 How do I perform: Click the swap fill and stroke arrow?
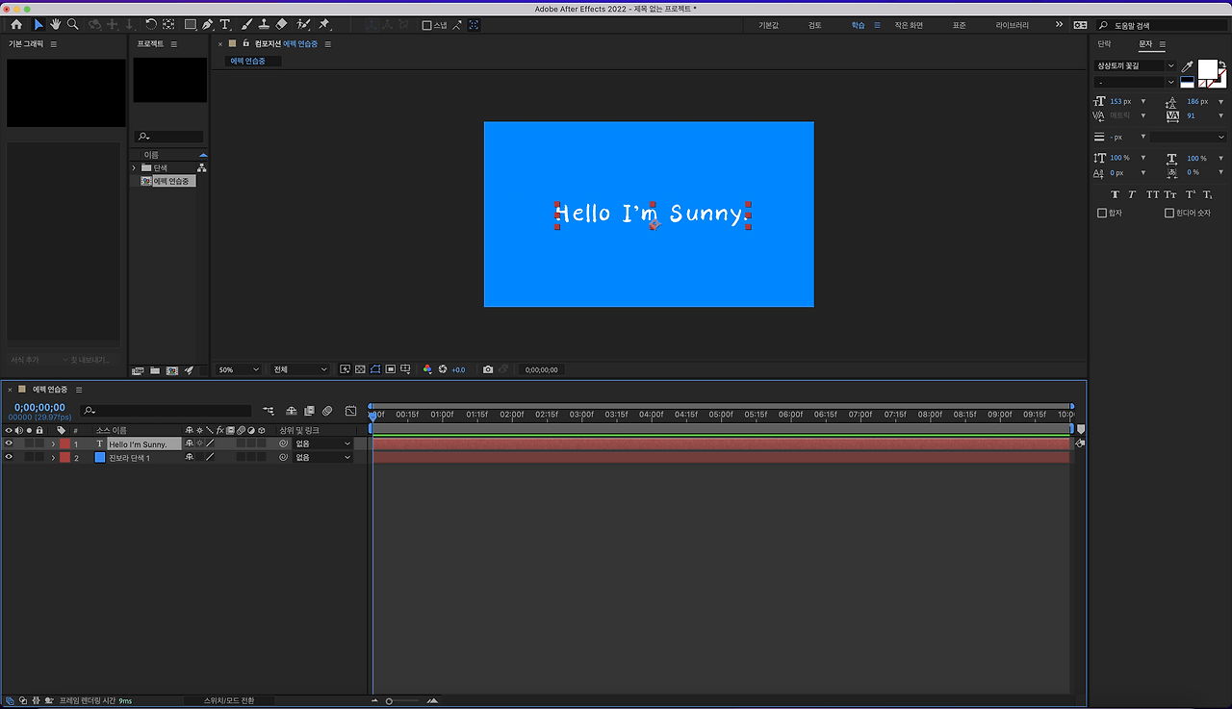coord(1222,64)
